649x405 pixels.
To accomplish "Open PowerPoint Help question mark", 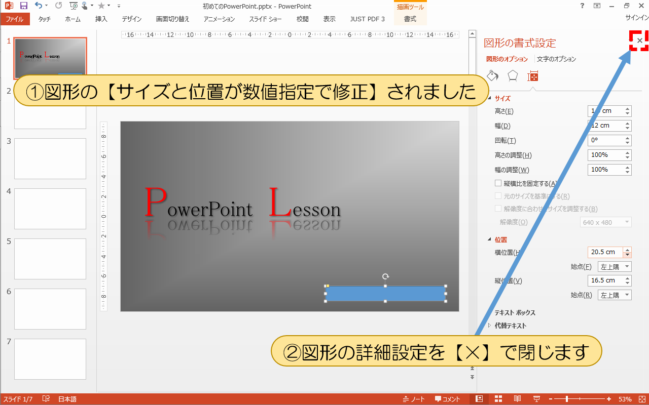I will [581, 6].
